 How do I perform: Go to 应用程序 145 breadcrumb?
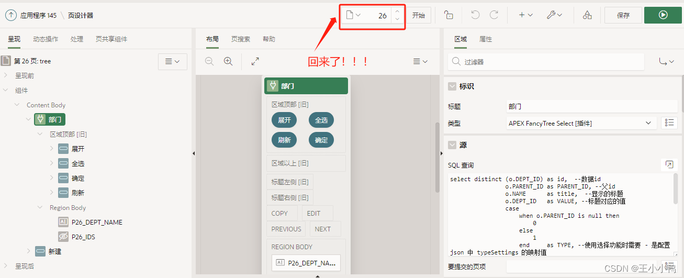click(39, 16)
